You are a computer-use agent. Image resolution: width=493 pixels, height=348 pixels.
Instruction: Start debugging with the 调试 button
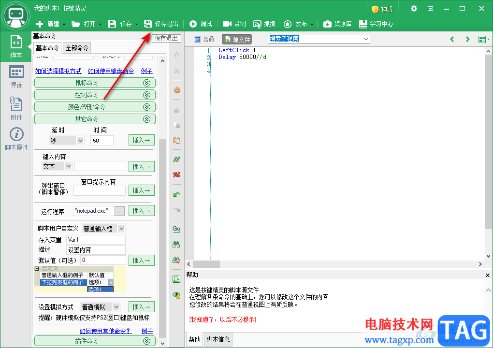pos(201,24)
